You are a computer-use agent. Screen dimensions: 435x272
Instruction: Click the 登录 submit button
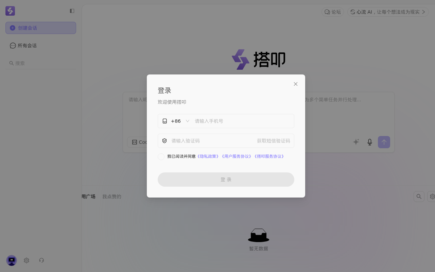[226, 180]
